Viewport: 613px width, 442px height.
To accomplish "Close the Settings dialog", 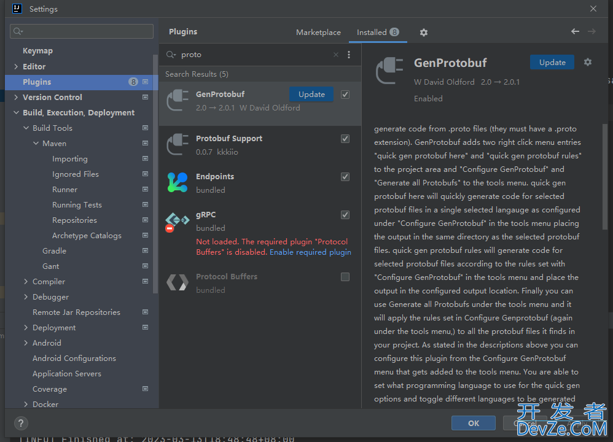I will [593, 9].
